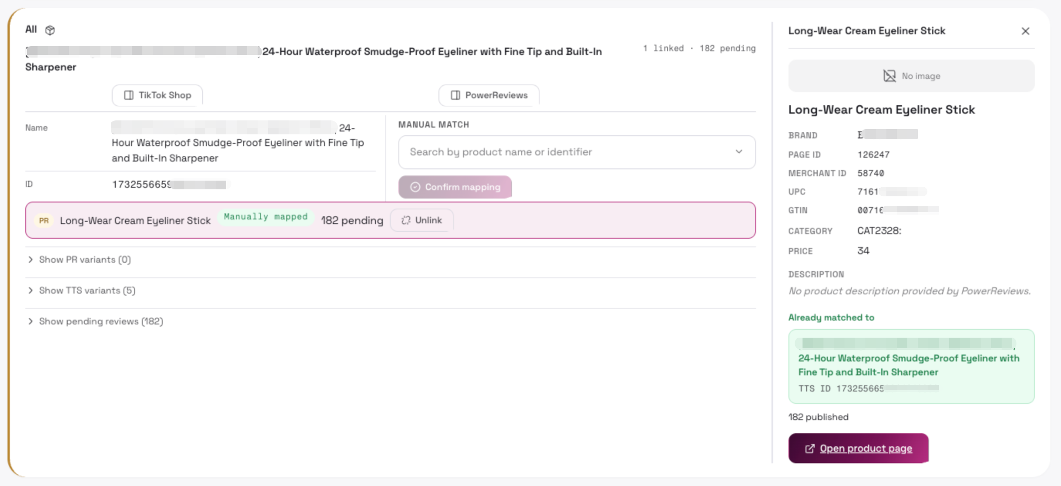Viewport: 1061px width, 486px height.
Task: Open the PowerReviews column tab
Action: (x=489, y=95)
